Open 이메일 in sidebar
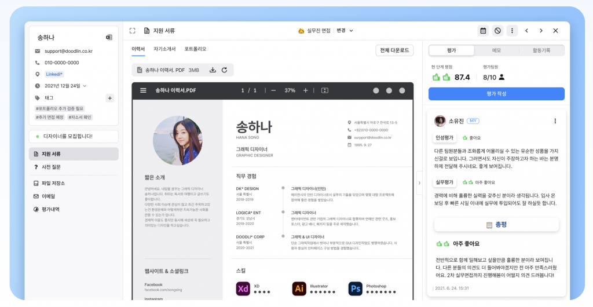The height and width of the screenshot is (307, 593). point(74,196)
